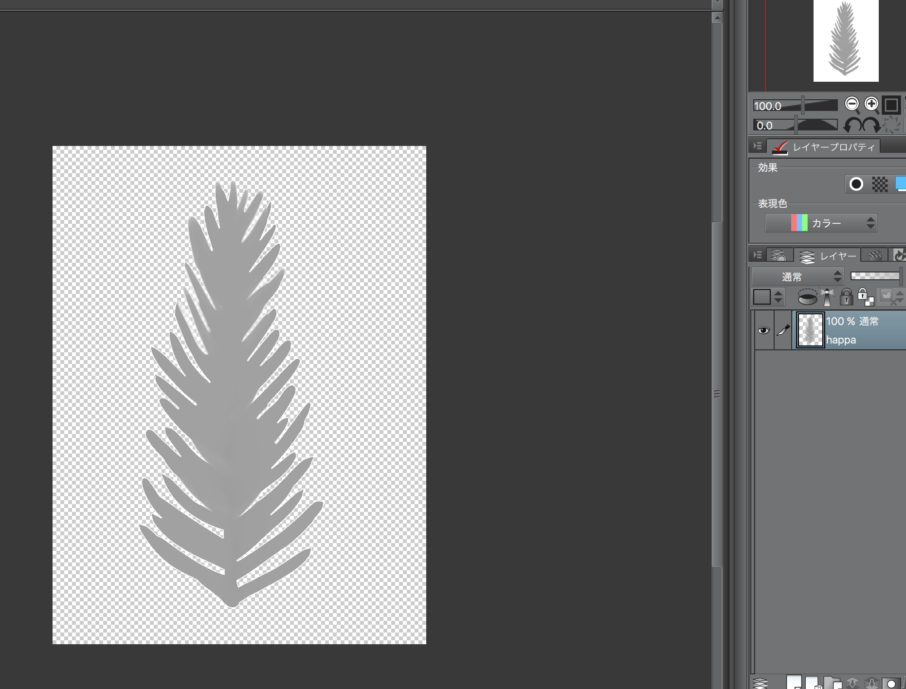
Task: Toggle clip to layer below icon
Action: 807,296
